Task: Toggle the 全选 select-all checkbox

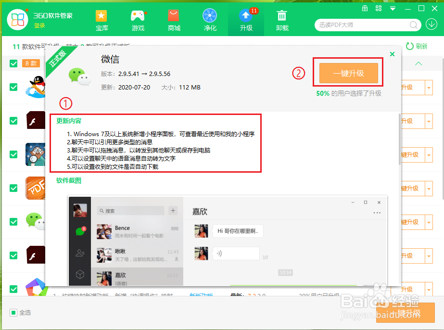Action: 13,313
